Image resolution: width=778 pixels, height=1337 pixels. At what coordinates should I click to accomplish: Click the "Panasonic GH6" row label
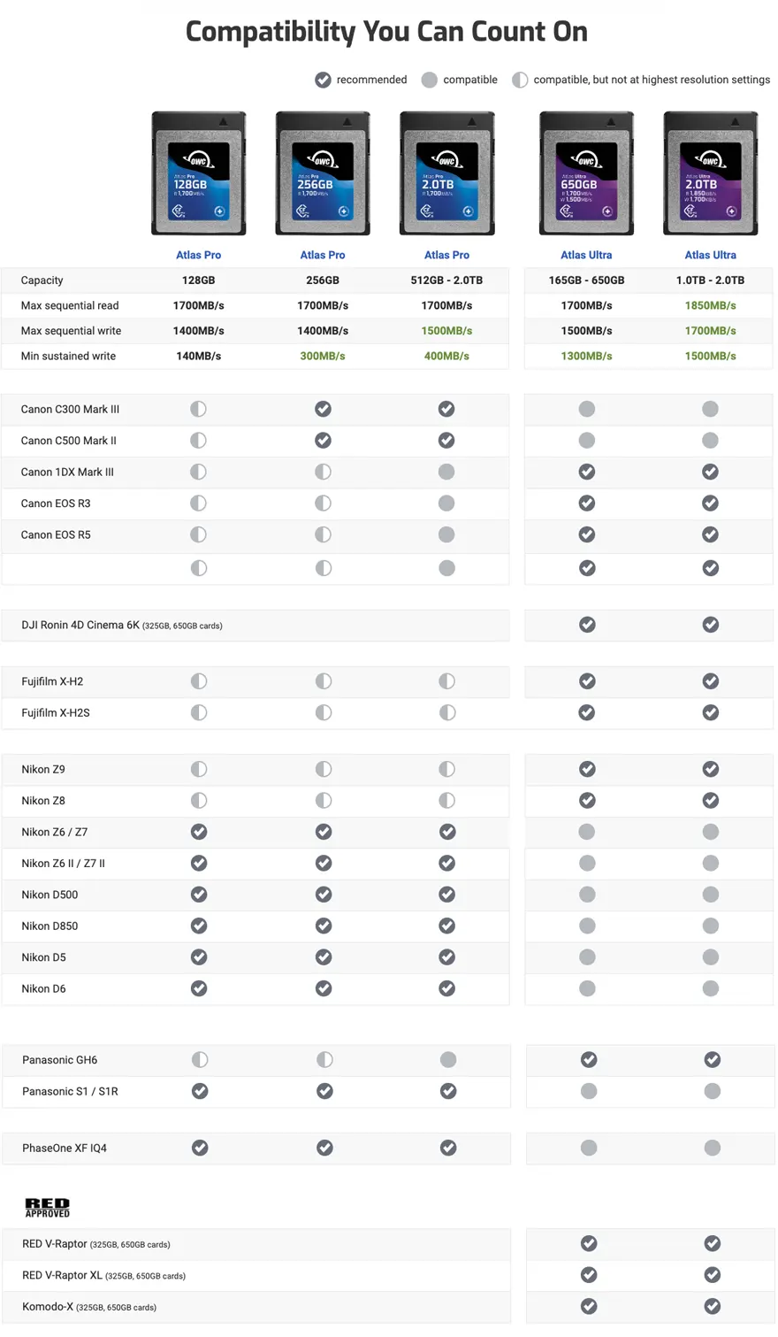[x=60, y=1059]
